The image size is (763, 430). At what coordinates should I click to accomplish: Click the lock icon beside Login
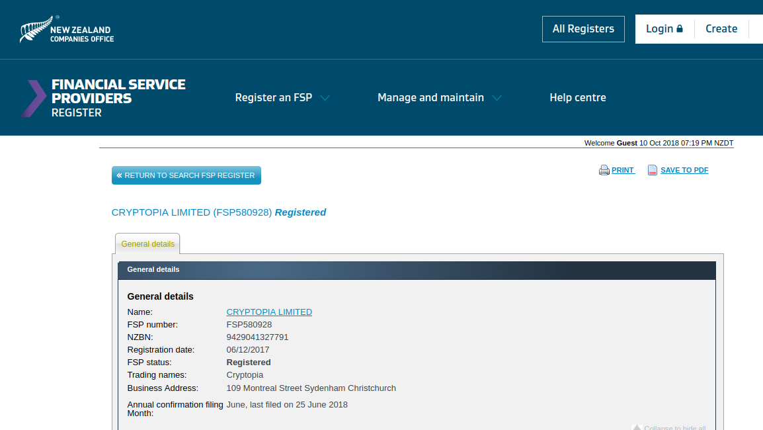pos(680,28)
